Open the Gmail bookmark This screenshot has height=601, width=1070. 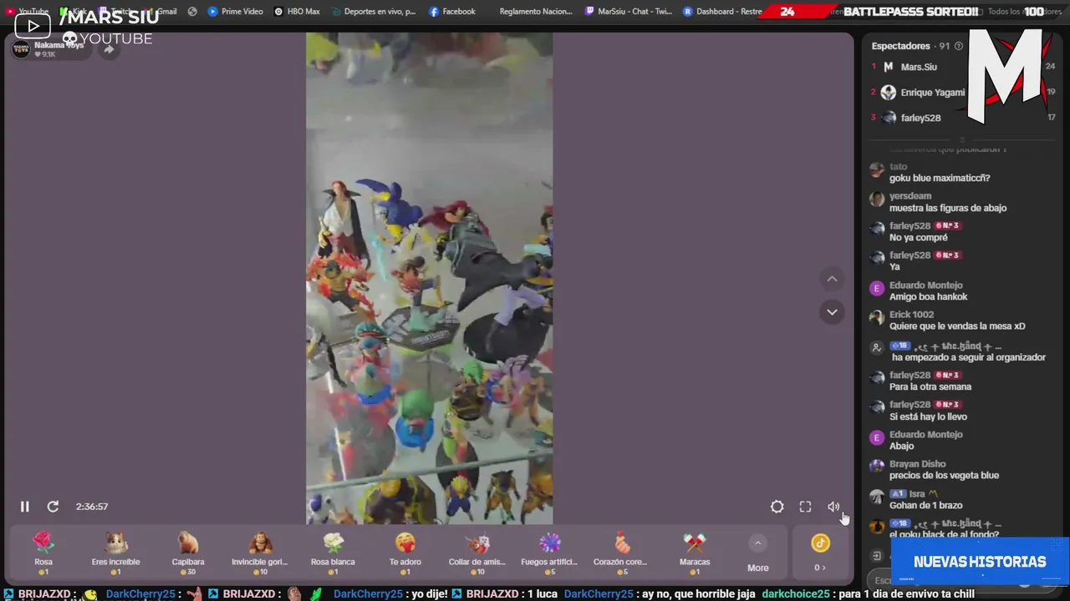click(161, 12)
